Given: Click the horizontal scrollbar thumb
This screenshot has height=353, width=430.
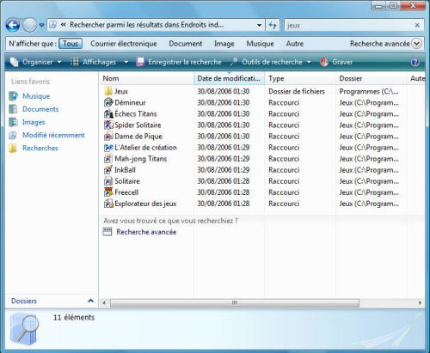Looking at the screenshot, I should (235, 302).
